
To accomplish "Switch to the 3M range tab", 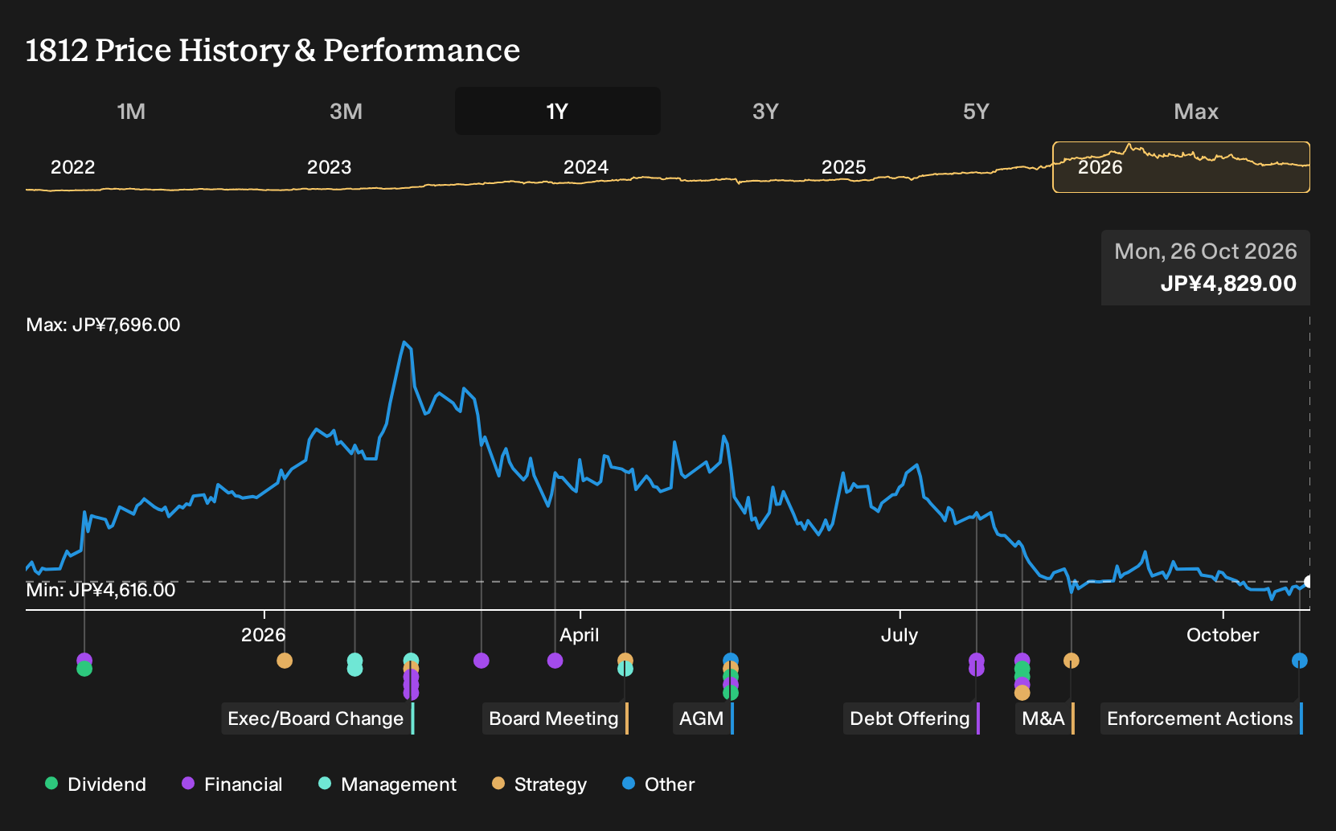I will point(346,111).
